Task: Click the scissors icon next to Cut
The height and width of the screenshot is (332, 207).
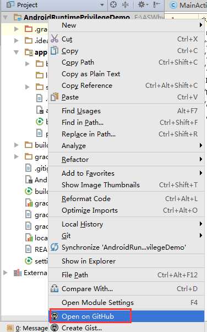Action: (55, 39)
